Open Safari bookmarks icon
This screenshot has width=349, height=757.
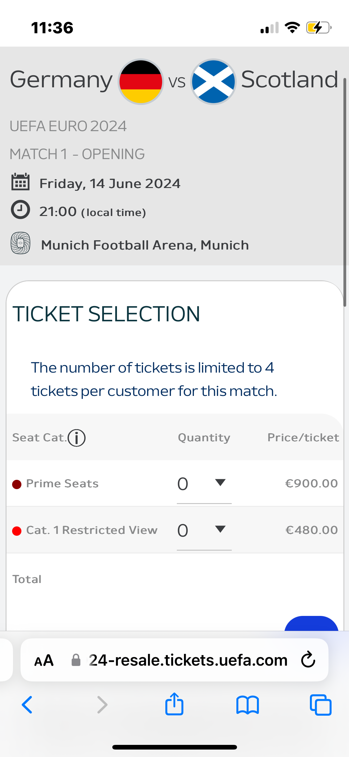click(x=247, y=705)
